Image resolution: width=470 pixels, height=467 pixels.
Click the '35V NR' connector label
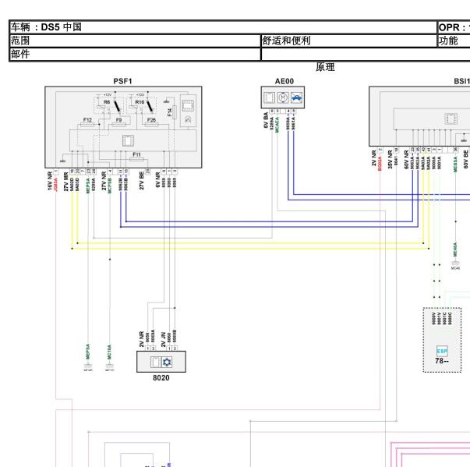pos(390,160)
